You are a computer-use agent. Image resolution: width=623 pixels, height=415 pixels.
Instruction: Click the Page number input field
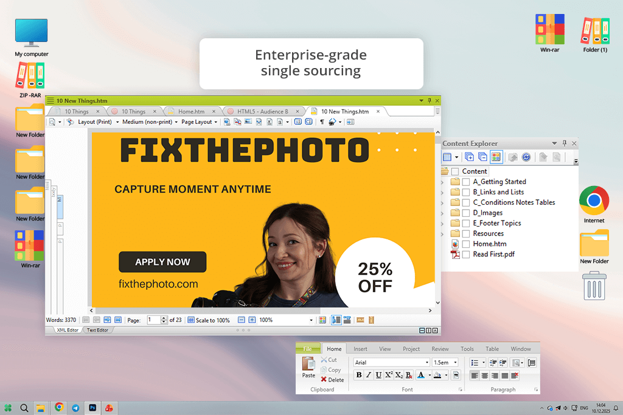[153, 320]
